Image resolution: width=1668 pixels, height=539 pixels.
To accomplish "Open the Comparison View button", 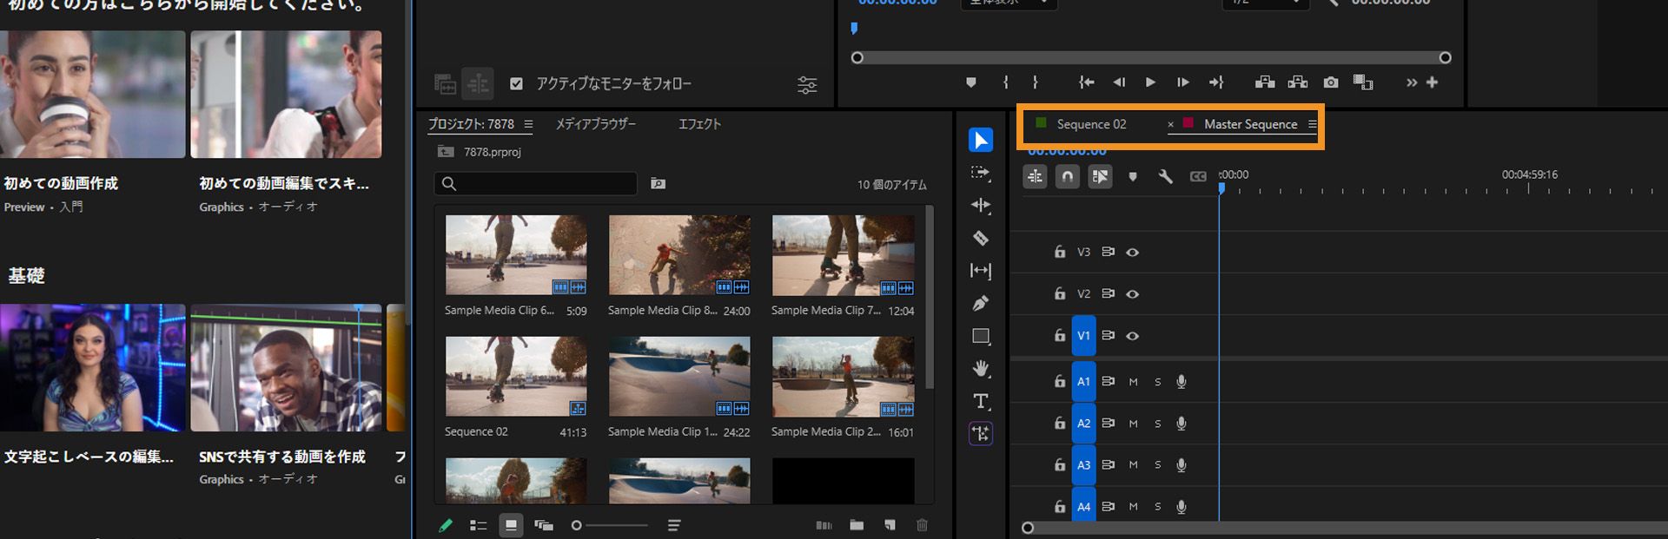I will [1363, 82].
